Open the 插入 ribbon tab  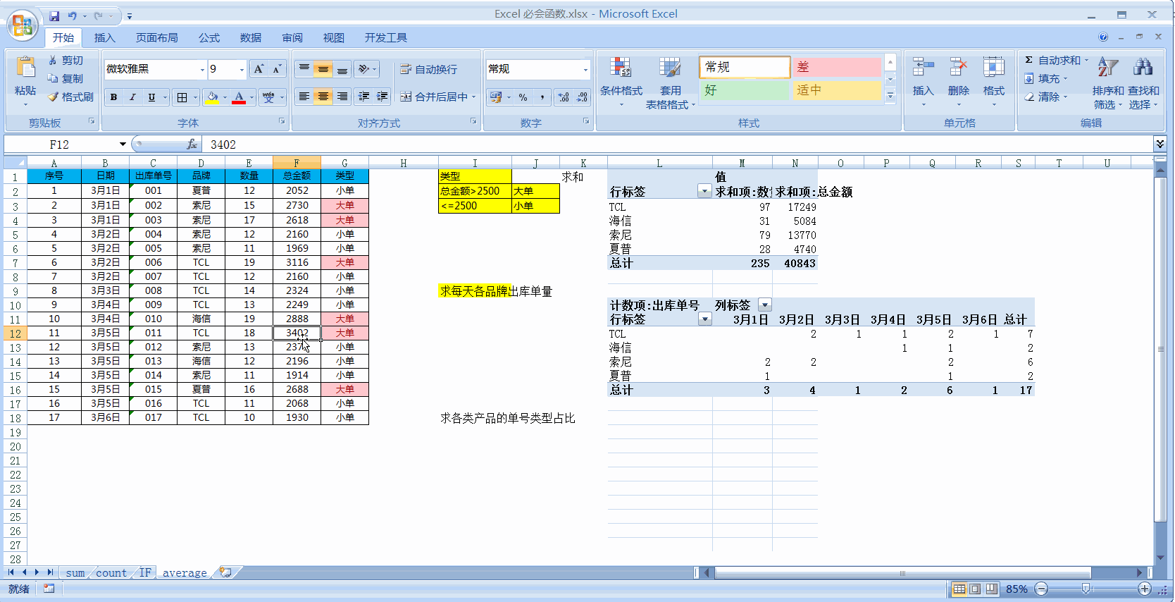point(104,37)
